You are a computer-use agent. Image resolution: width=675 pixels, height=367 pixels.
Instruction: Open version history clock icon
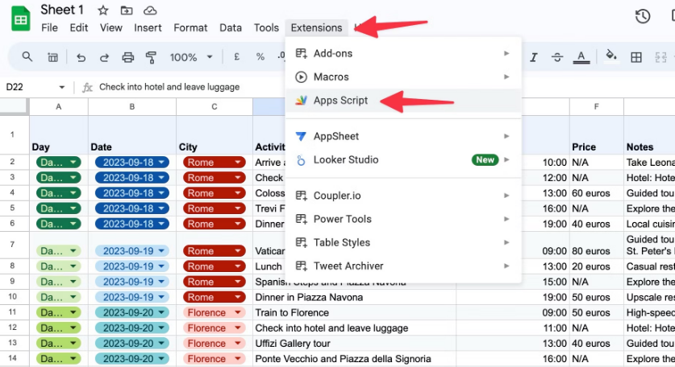click(x=642, y=16)
